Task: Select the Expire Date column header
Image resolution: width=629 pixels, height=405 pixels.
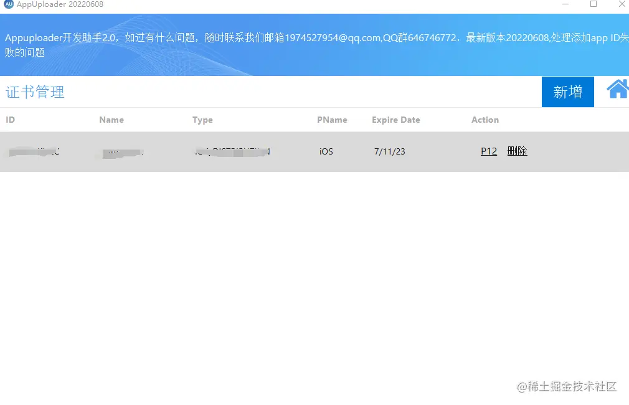Action: click(x=396, y=120)
